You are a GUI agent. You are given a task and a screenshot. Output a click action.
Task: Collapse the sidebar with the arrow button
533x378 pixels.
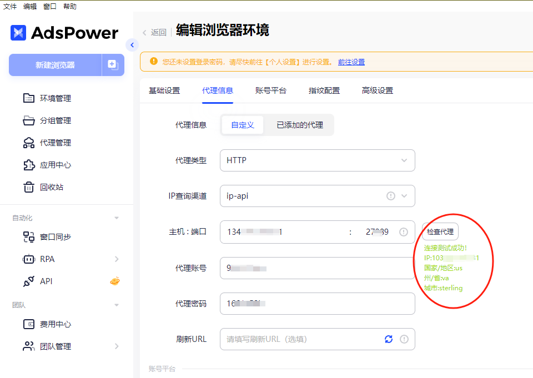(132, 45)
